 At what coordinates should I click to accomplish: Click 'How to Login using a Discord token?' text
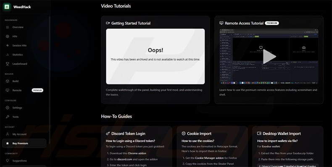(x=130, y=141)
